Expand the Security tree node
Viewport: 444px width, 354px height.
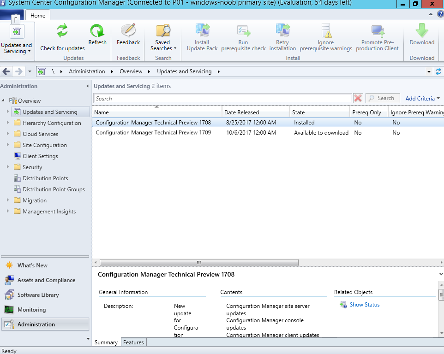click(x=8, y=167)
